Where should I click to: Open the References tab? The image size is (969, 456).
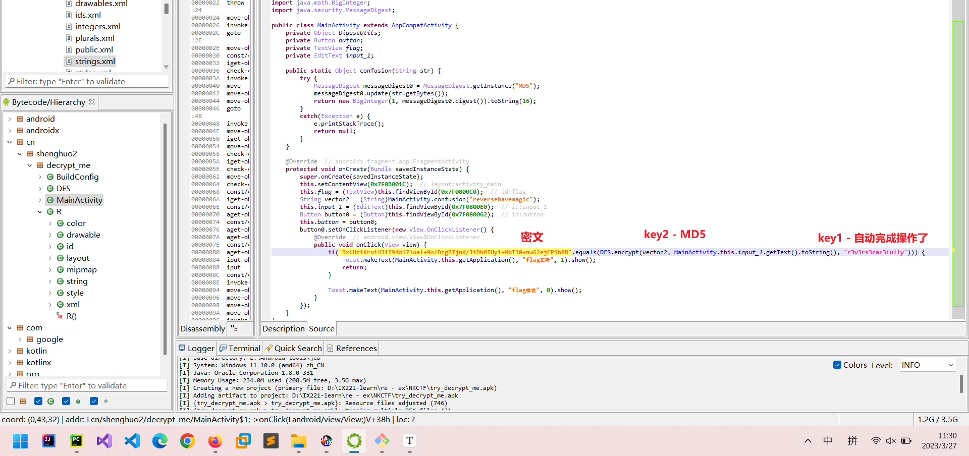click(351, 348)
